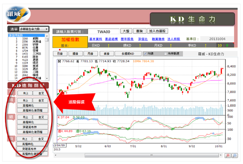This screenshot has width=243, height=164.
Task: Open the 多週期KD multi-period tab
Action: pyautogui.click(x=128, y=54)
